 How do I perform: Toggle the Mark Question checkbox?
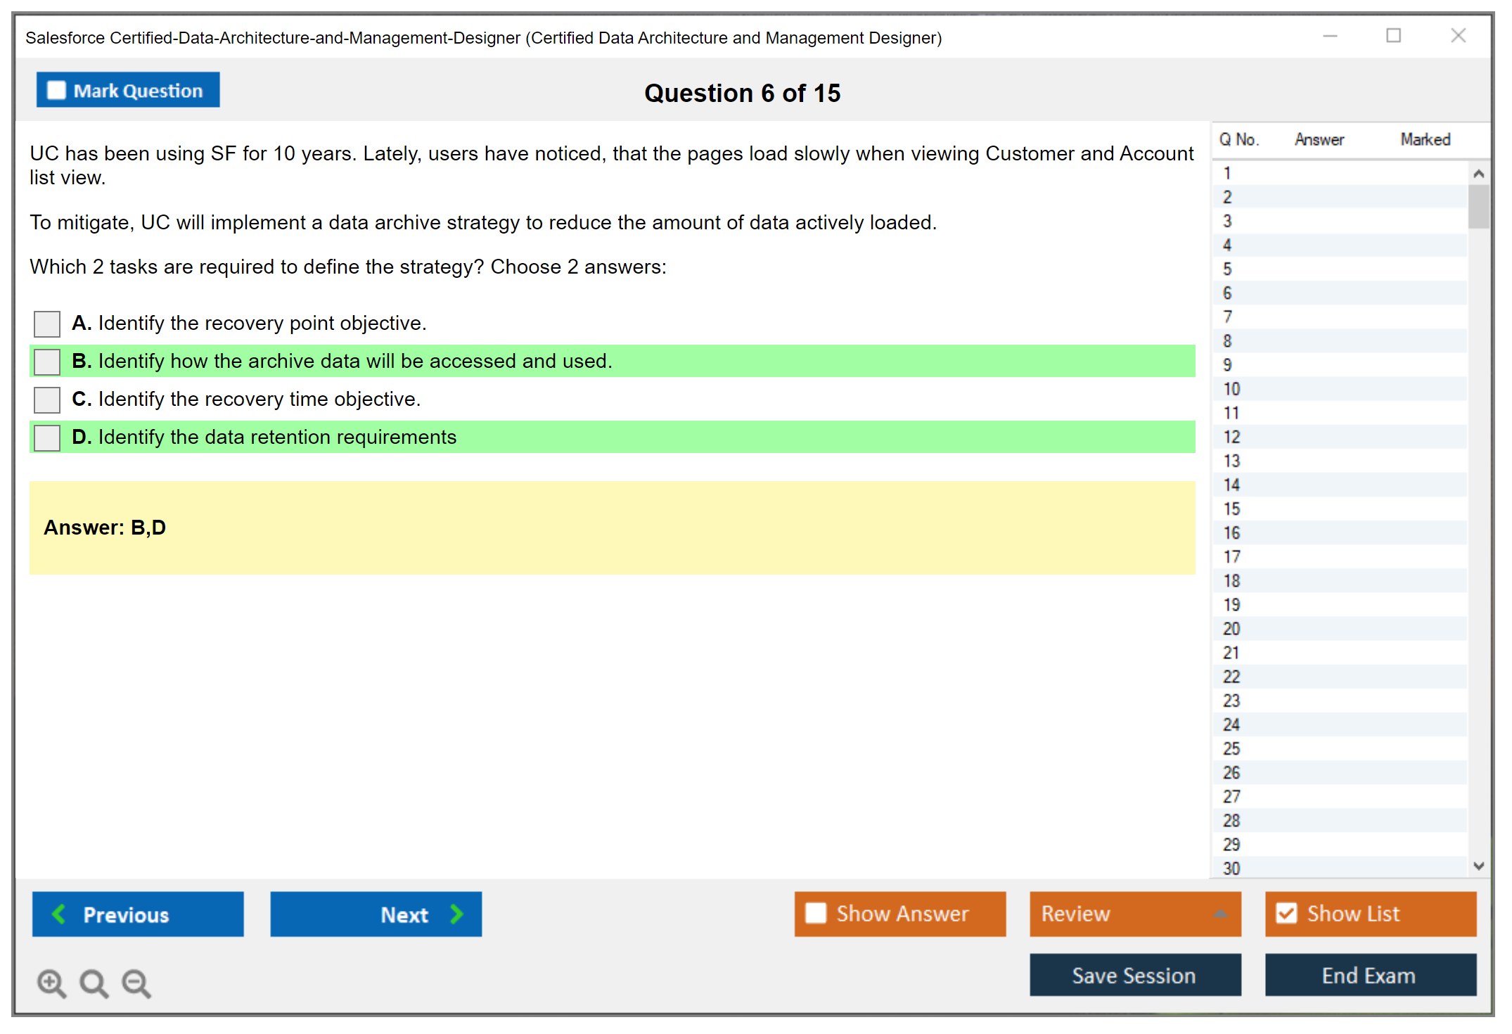point(56,90)
